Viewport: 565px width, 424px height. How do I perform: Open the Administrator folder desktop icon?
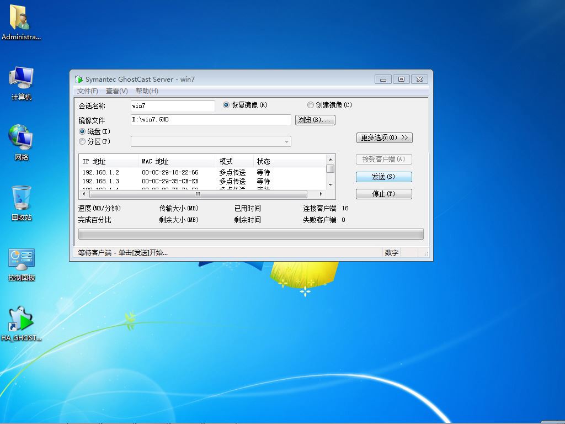20,22
